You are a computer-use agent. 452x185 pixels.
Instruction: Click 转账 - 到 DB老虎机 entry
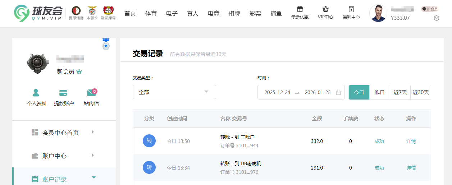click(x=241, y=163)
